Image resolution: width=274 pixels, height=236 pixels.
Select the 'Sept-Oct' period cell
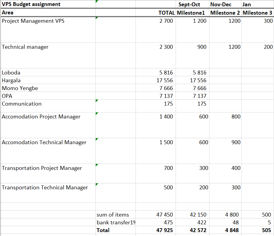[x=189, y=4]
